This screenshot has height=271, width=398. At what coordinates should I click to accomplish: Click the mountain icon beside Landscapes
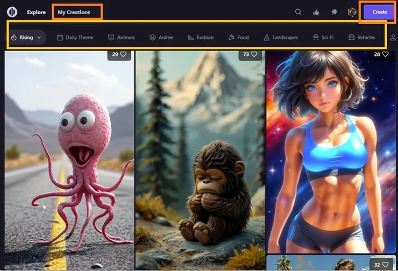point(267,38)
